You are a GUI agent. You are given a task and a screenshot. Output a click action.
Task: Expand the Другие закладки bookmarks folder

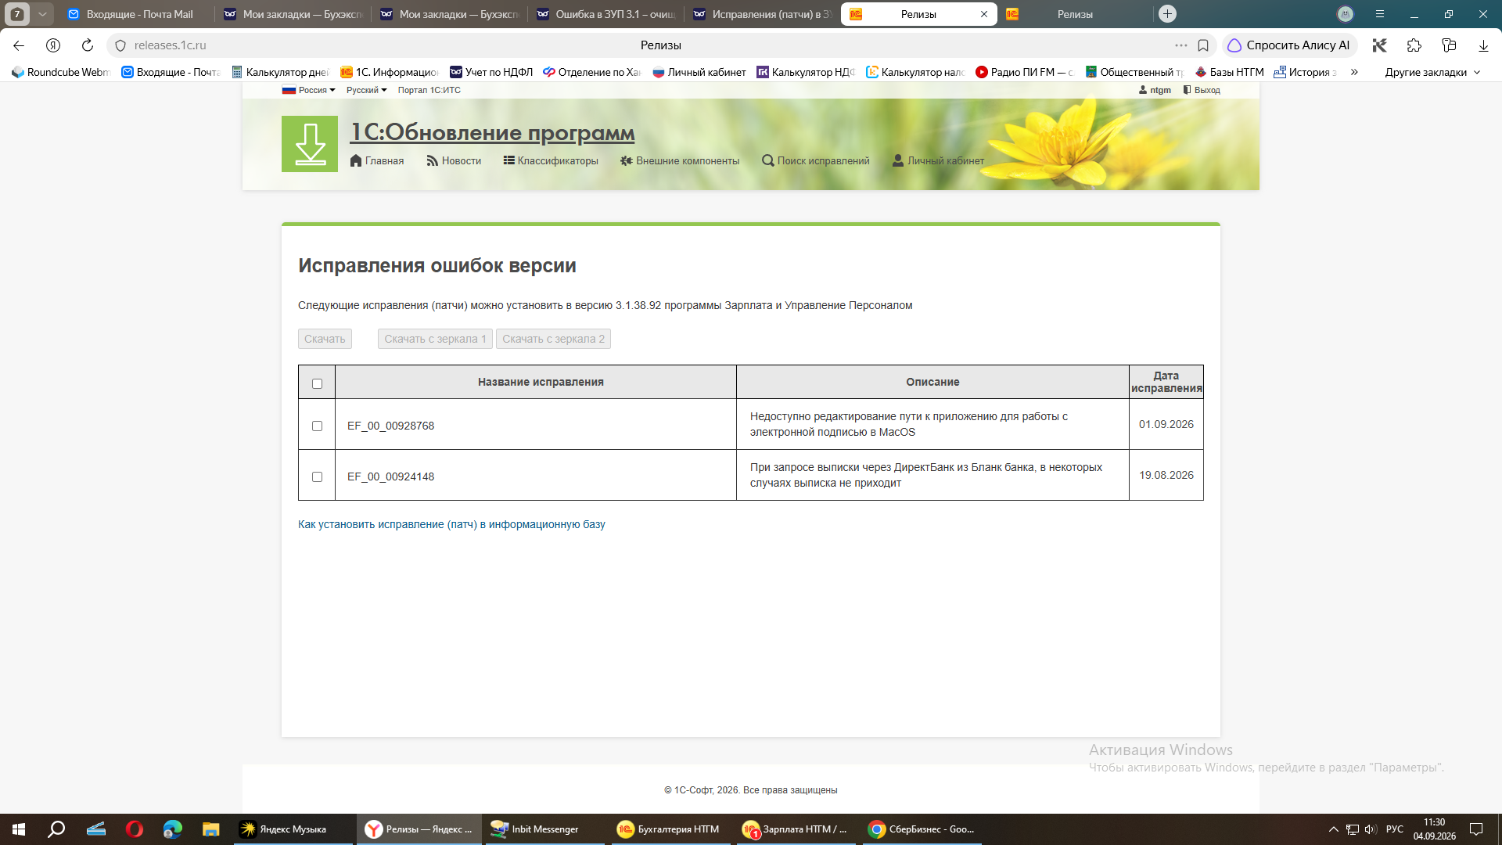(1432, 72)
